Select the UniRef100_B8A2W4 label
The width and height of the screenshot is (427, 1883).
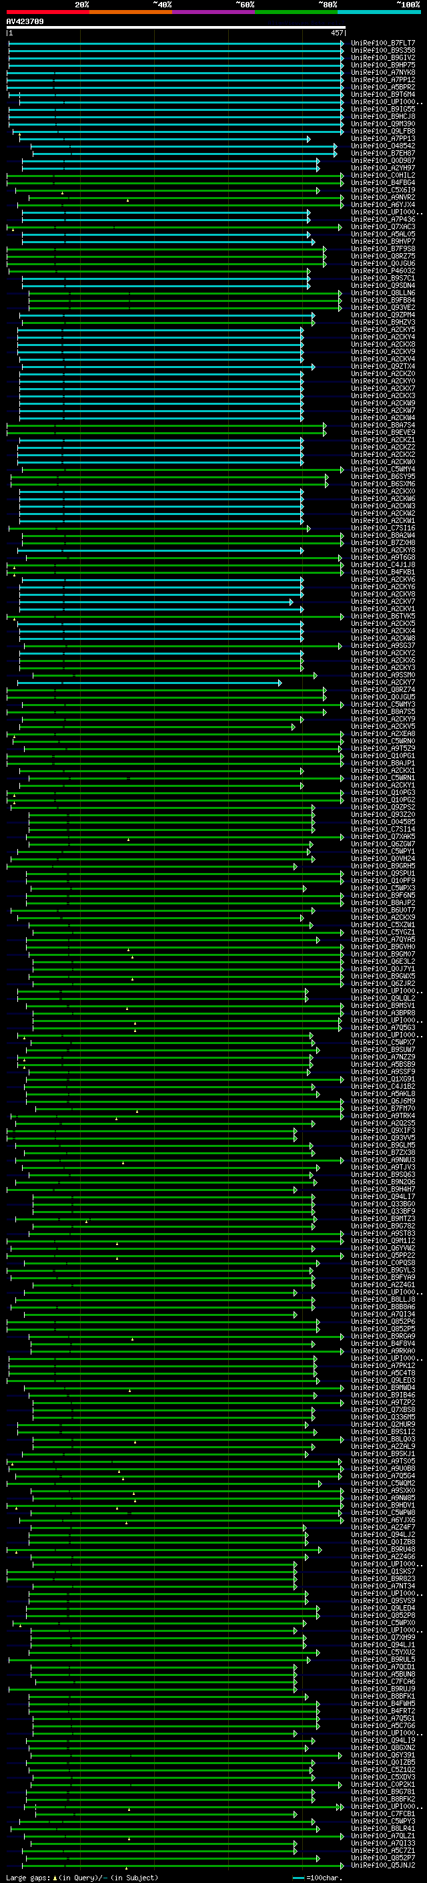[382, 535]
